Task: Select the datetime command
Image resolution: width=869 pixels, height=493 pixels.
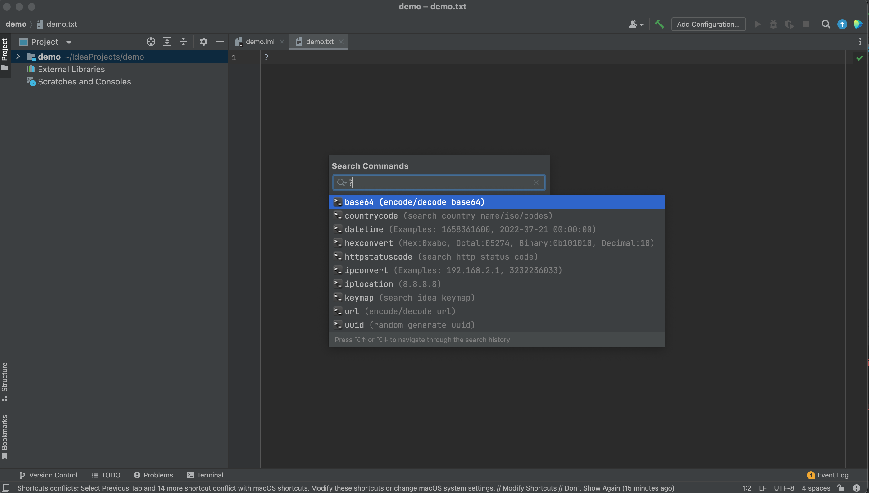Action: pyautogui.click(x=496, y=229)
